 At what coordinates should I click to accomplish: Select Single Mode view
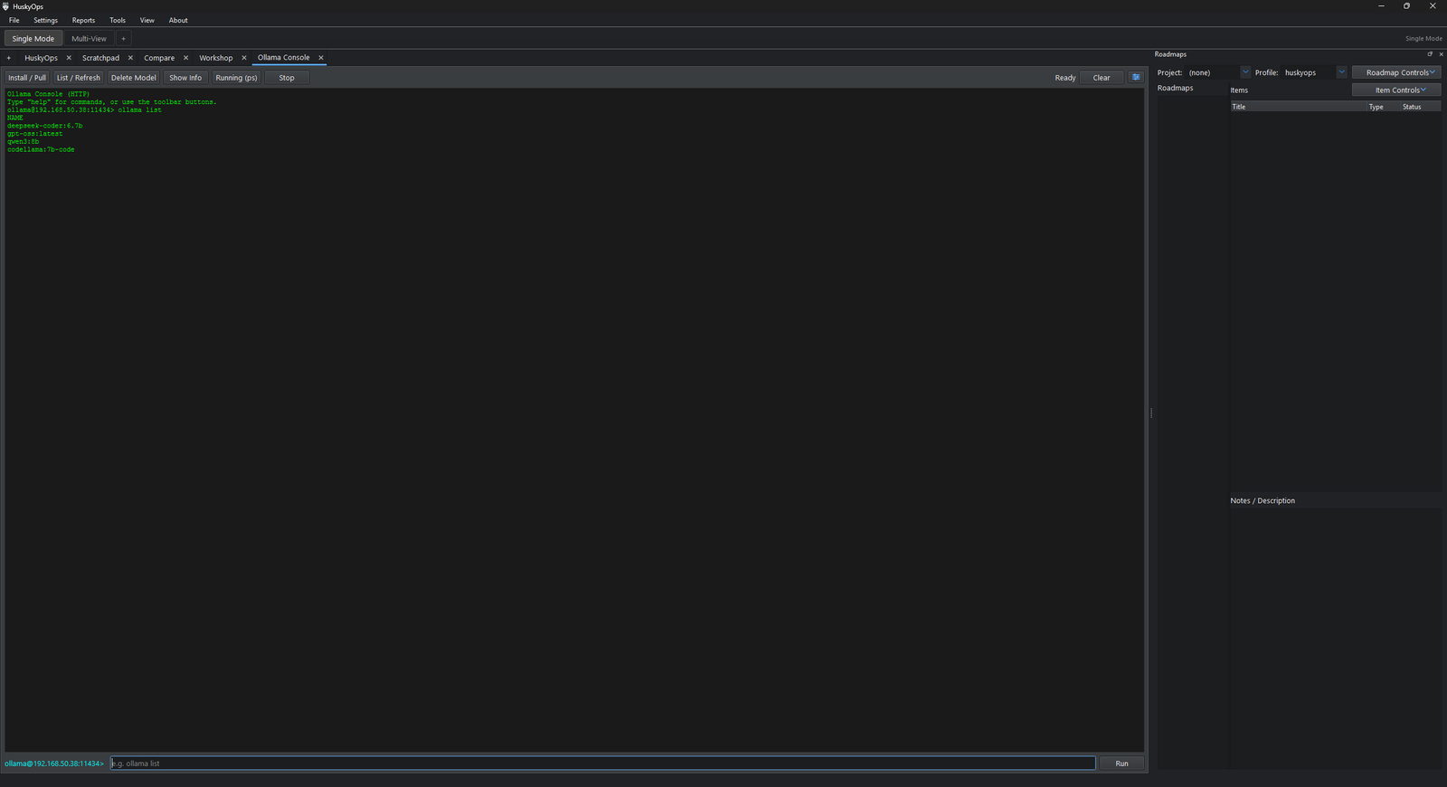(33, 39)
